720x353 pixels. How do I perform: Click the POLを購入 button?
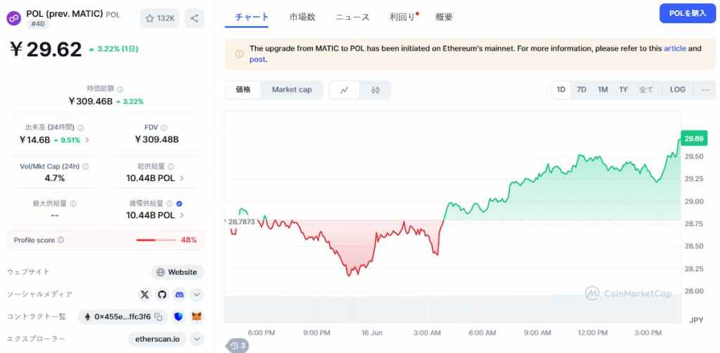point(688,14)
